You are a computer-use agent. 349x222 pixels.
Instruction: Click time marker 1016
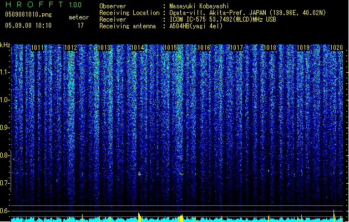pos(204,48)
